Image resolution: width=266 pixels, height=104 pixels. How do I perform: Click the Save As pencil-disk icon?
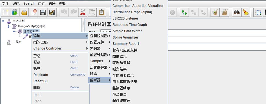[x=52, y=12]
